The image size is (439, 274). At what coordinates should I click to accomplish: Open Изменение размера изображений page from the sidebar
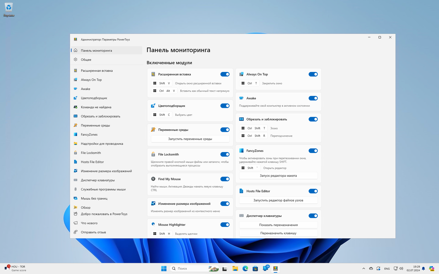click(x=107, y=171)
